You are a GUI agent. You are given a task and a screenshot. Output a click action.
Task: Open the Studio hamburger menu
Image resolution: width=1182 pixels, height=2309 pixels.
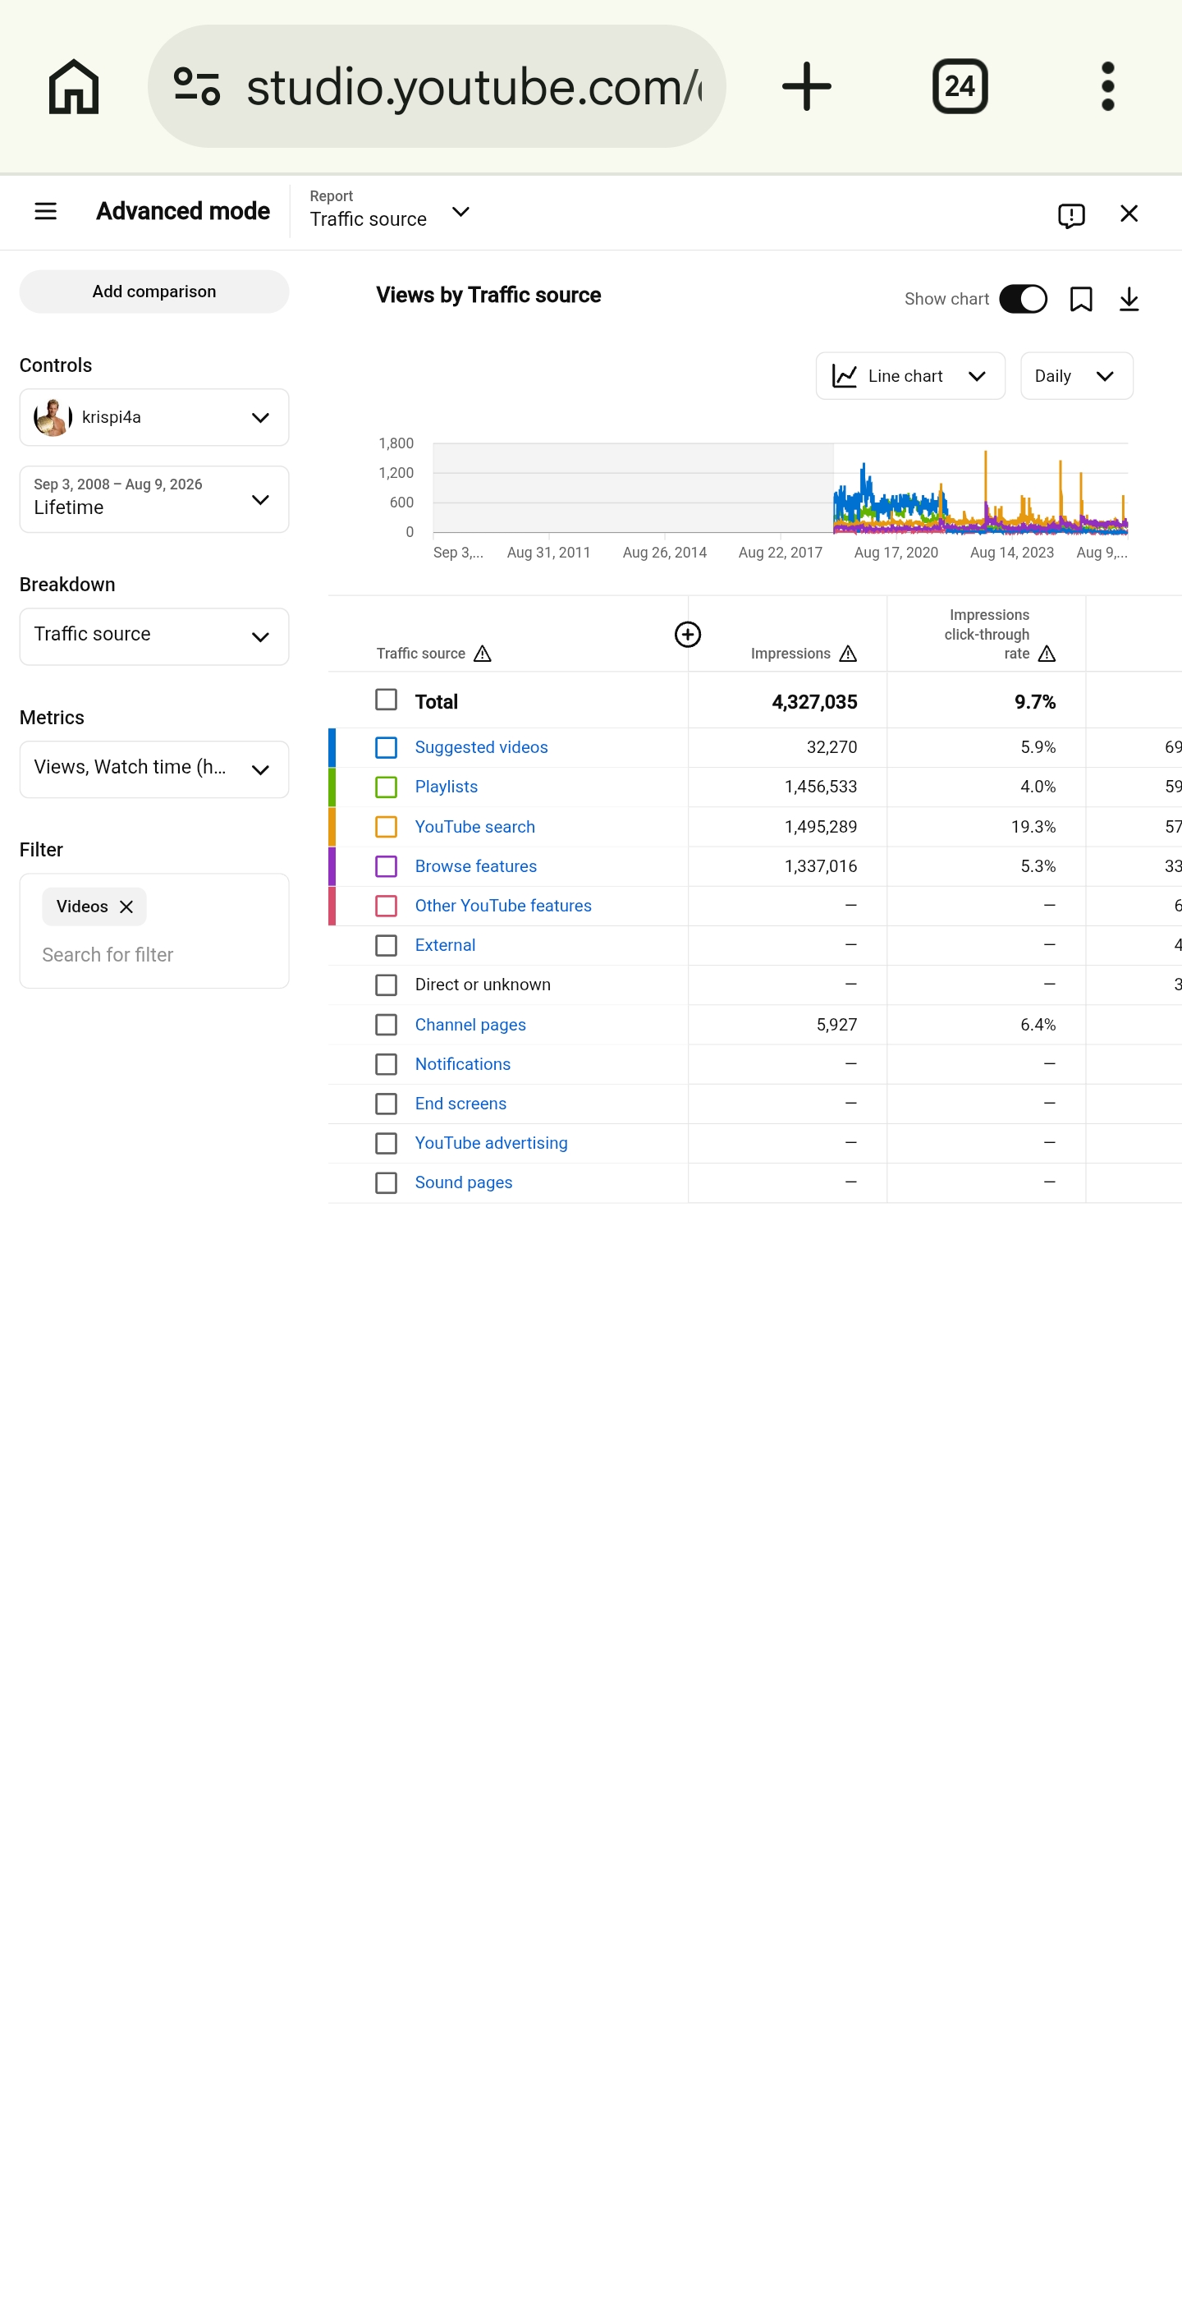46,212
